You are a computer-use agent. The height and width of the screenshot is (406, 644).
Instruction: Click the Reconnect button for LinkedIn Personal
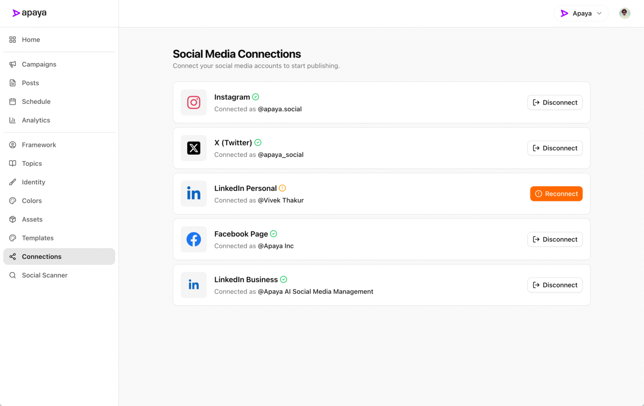click(556, 194)
